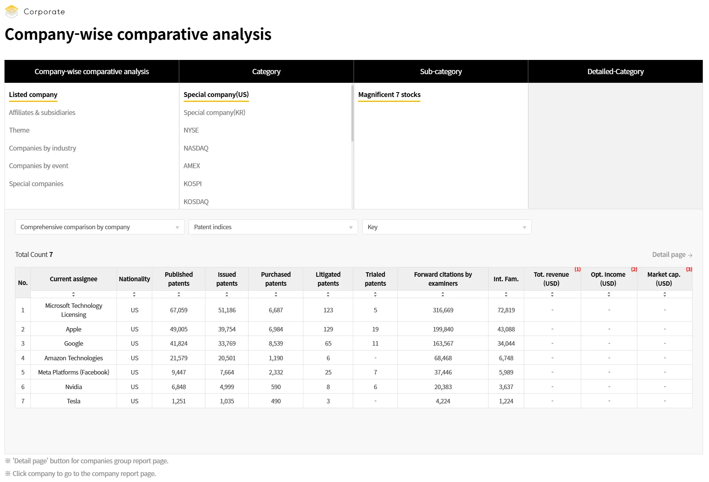The image size is (709, 482).
Task: Open Google company report
Action: point(73,343)
